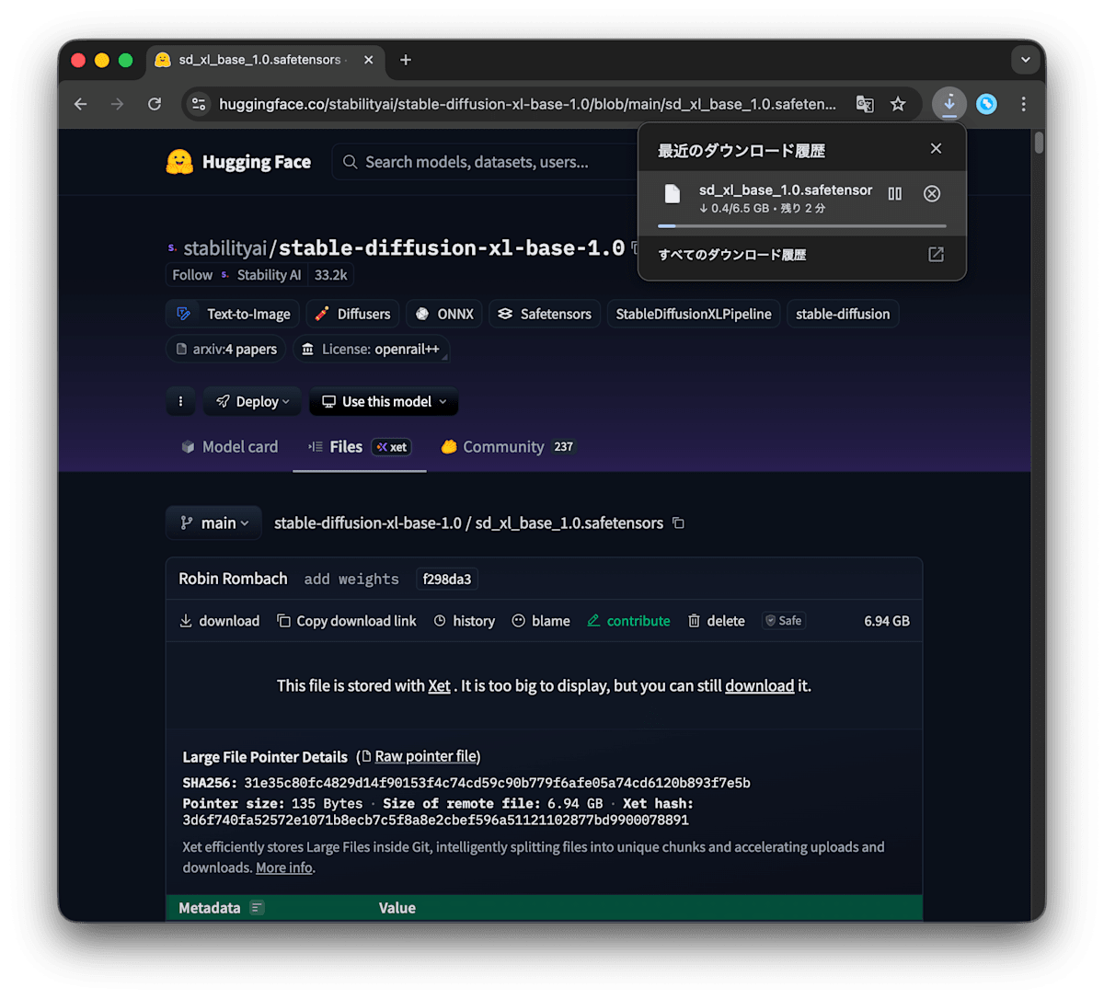Open Chrome's three-dot menu

(x=1023, y=104)
